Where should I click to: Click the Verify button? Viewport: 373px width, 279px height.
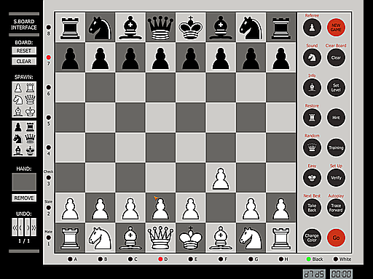[x=336, y=178]
